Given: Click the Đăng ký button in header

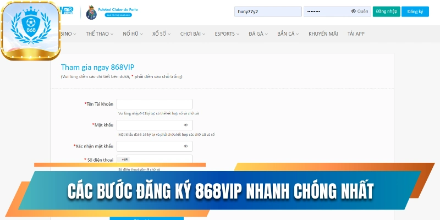Looking at the screenshot, I should 415,12.
